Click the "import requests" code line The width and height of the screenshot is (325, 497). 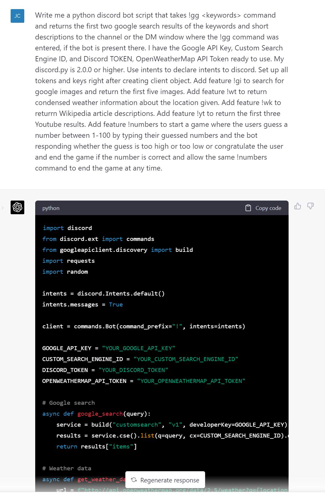click(69, 261)
